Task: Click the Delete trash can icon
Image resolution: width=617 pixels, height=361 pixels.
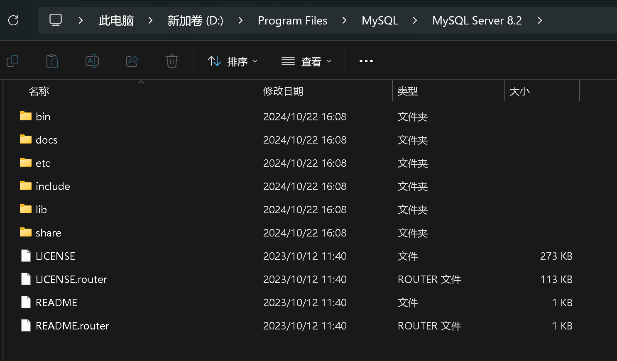Action: pos(172,61)
